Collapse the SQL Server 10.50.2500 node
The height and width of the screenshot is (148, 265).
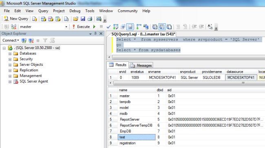tap(4, 48)
